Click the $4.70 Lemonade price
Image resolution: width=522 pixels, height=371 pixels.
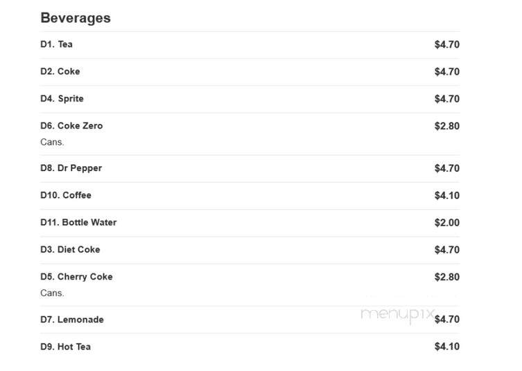click(x=446, y=320)
